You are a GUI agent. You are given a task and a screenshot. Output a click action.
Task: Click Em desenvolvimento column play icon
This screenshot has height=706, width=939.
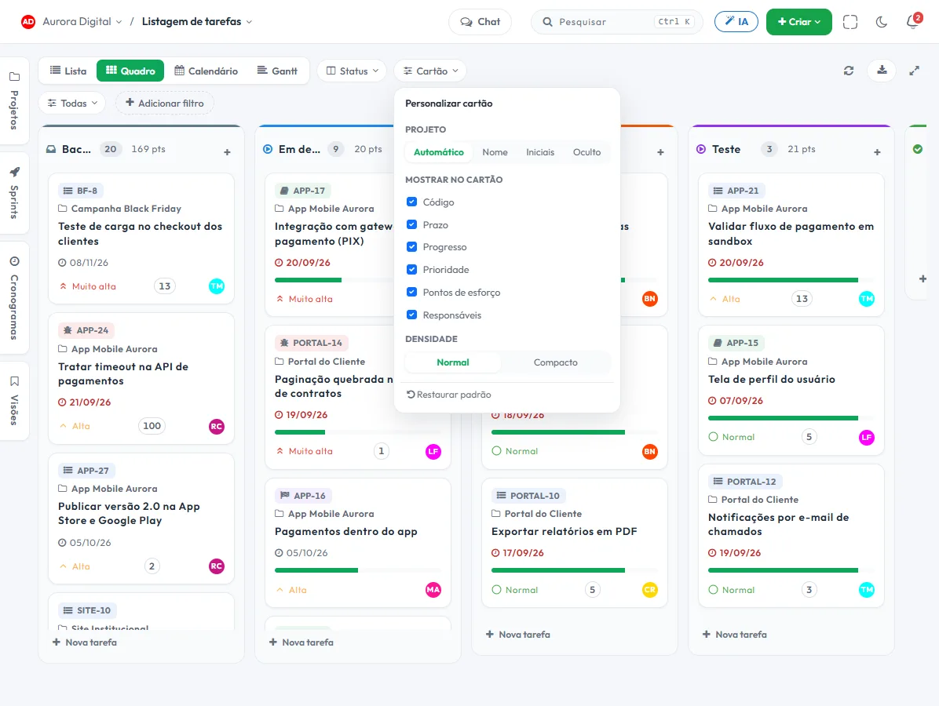(x=268, y=149)
